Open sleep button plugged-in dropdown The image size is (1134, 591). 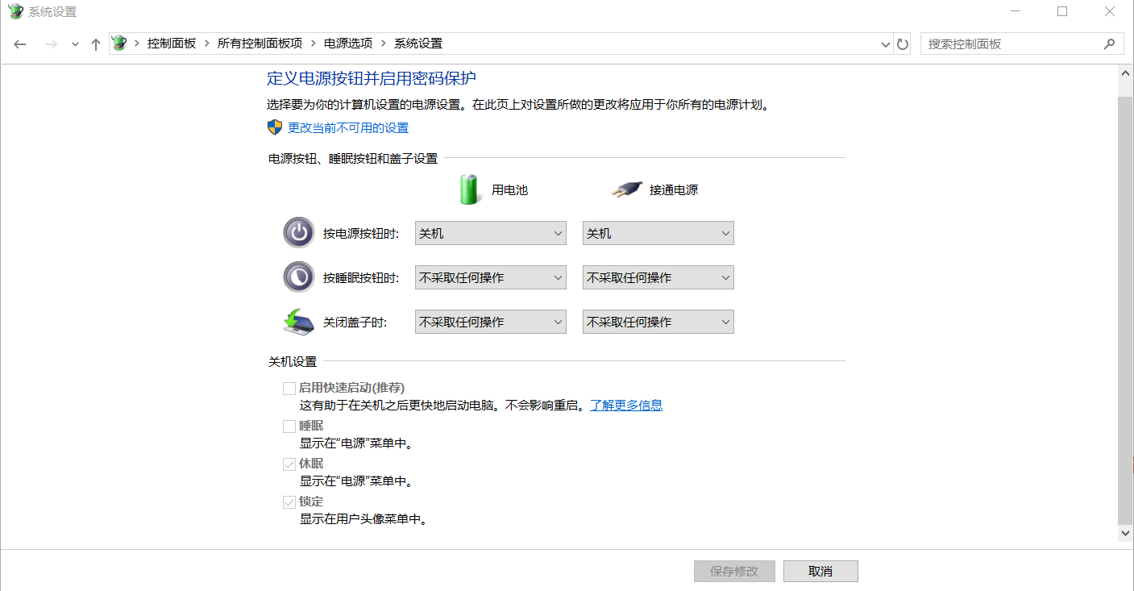tap(658, 277)
